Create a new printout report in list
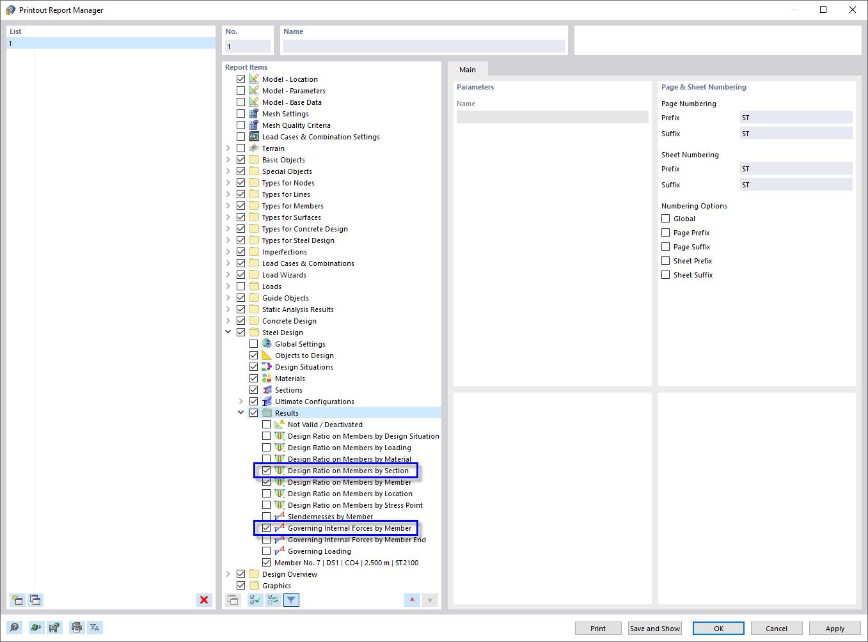The image size is (868, 642). [x=17, y=600]
